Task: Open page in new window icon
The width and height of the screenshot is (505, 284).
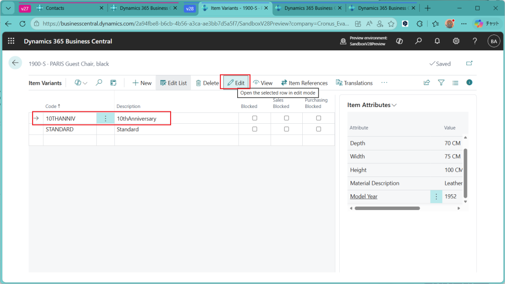Action: click(469, 64)
